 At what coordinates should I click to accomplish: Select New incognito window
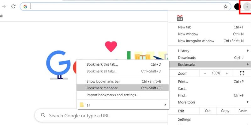[x=196, y=41]
